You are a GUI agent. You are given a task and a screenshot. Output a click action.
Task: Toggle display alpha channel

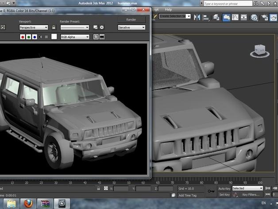41,37
